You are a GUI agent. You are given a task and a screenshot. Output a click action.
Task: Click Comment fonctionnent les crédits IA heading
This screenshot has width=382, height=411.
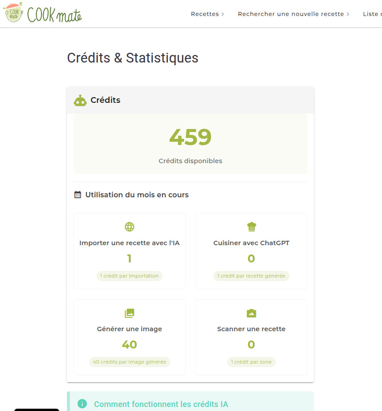161,404
